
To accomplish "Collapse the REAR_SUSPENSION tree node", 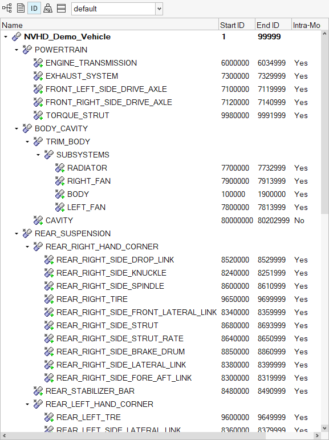I will pos(17,234).
